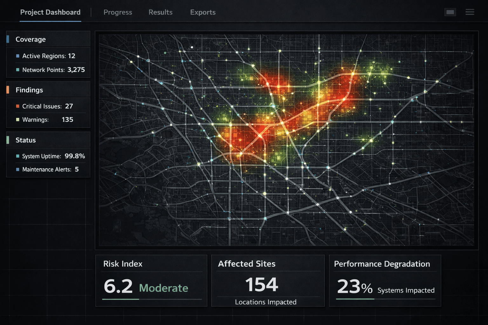The image size is (488, 325).
Task: Click the Risk Index card title
Action: (123, 264)
